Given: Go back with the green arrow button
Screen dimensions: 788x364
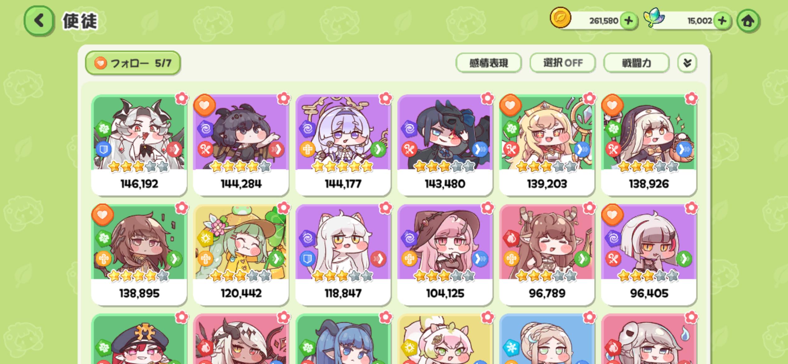Looking at the screenshot, I should [39, 21].
